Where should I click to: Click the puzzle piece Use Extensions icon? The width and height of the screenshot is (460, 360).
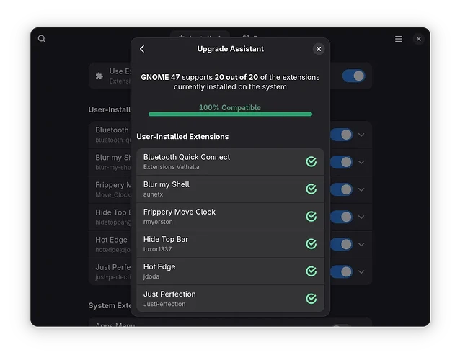tap(99, 76)
